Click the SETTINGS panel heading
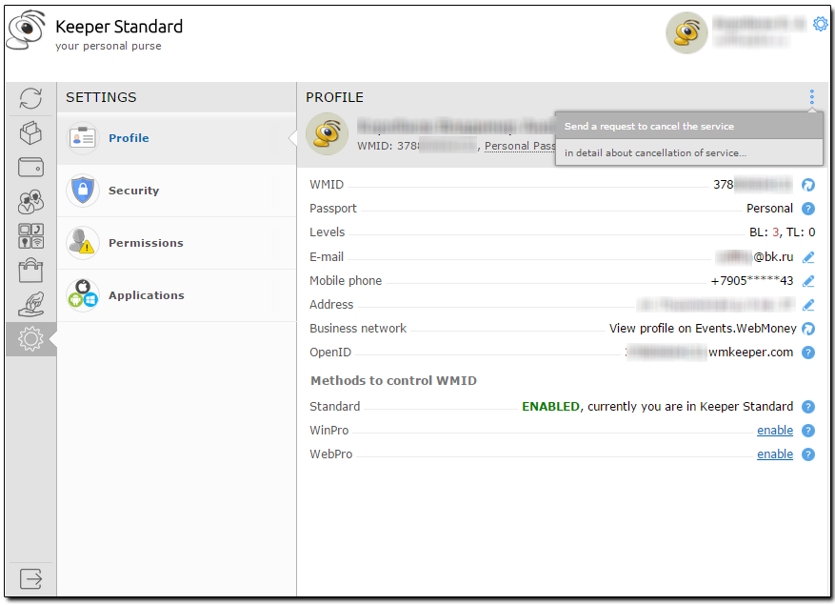The image size is (835, 605). [101, 97]
